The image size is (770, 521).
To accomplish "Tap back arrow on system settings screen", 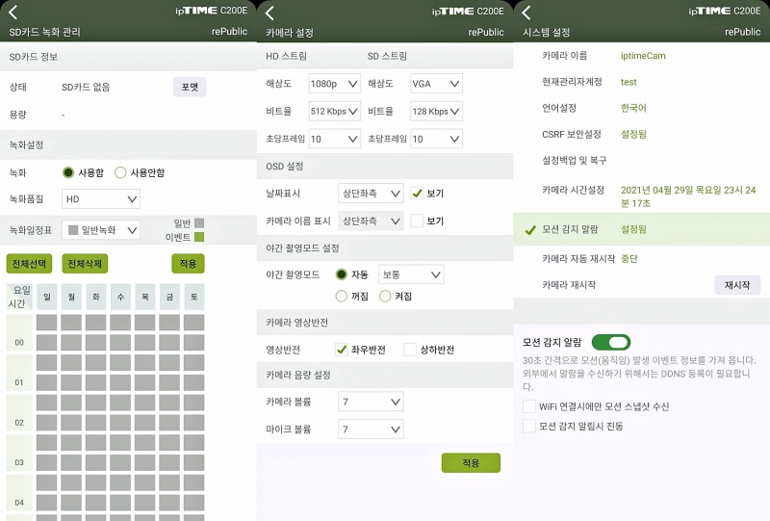I will click(528, 12).
